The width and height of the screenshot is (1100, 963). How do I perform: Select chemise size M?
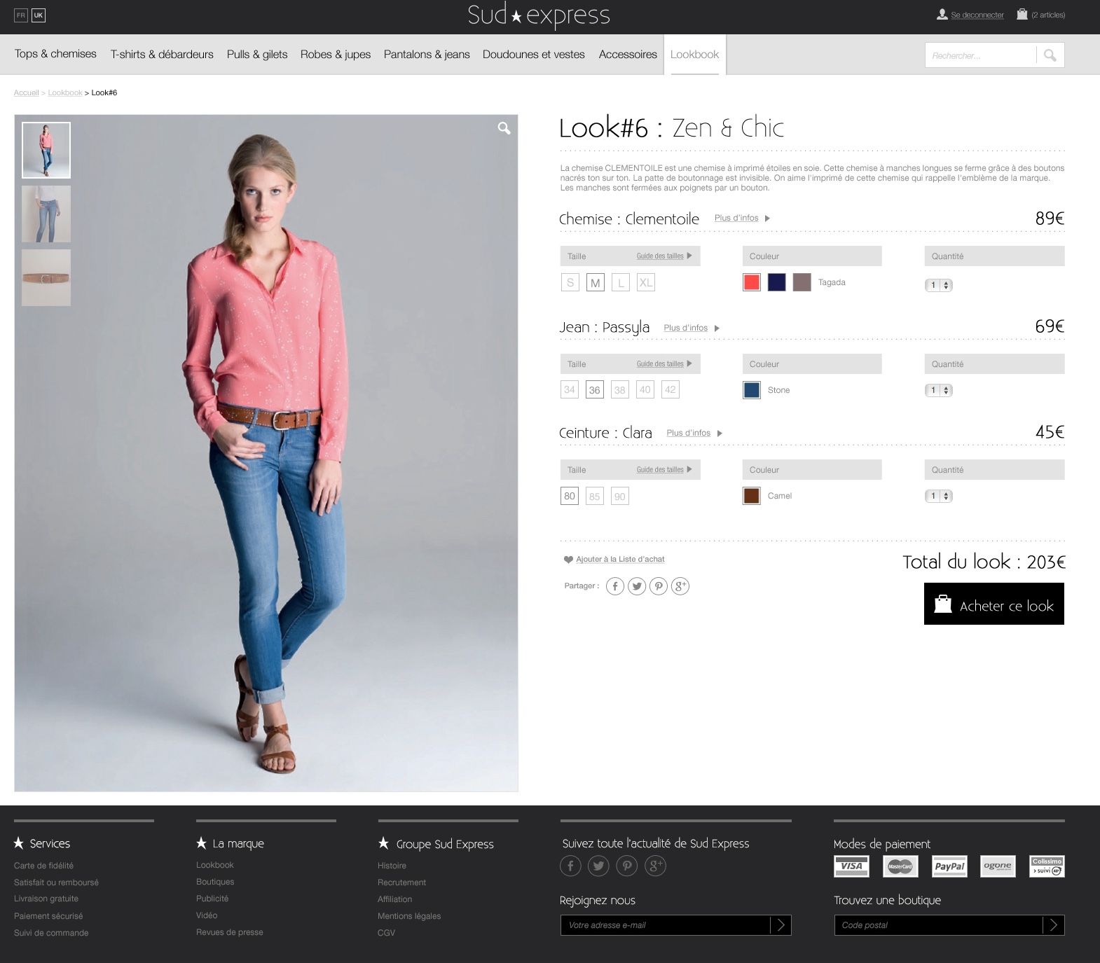click(596, 282)
